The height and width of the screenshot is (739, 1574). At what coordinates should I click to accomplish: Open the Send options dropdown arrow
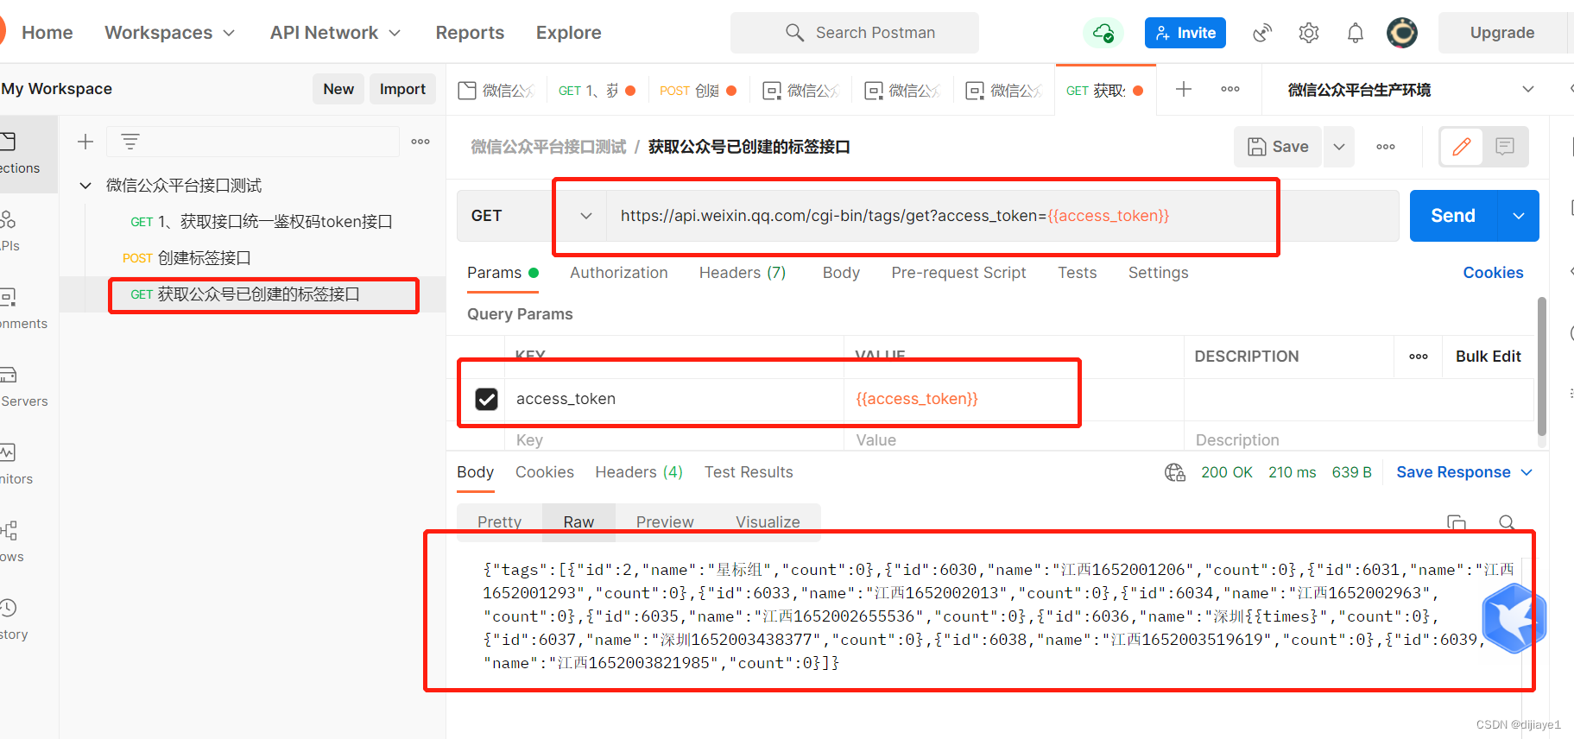click(x=1519, y=216)
